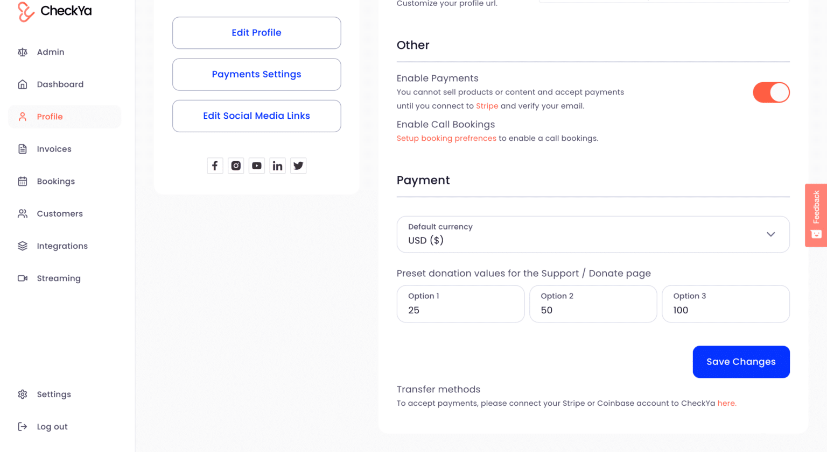Click the Save Changes button
This screenshot has height=452, width=827.
741,362
